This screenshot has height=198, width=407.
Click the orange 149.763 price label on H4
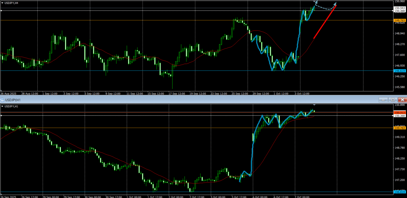399,20
